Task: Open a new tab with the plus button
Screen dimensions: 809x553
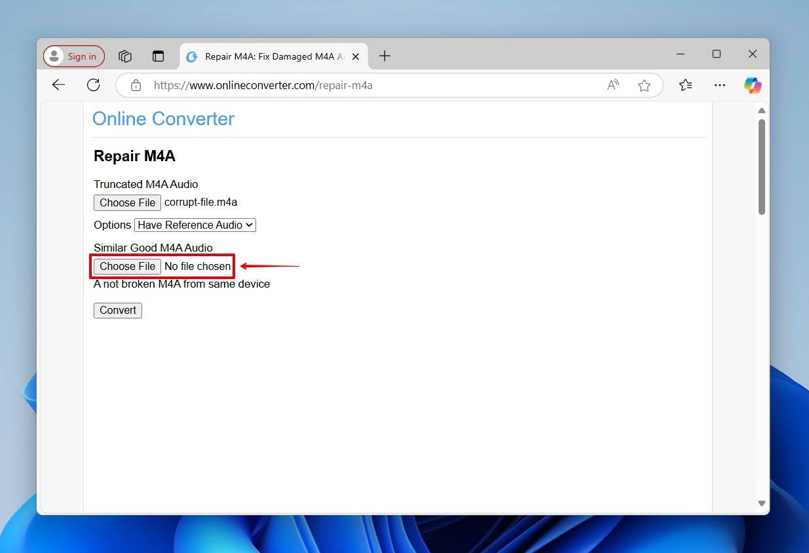Action: tap(385, 56)
